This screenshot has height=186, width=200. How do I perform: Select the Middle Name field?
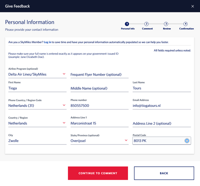point(99,88)
